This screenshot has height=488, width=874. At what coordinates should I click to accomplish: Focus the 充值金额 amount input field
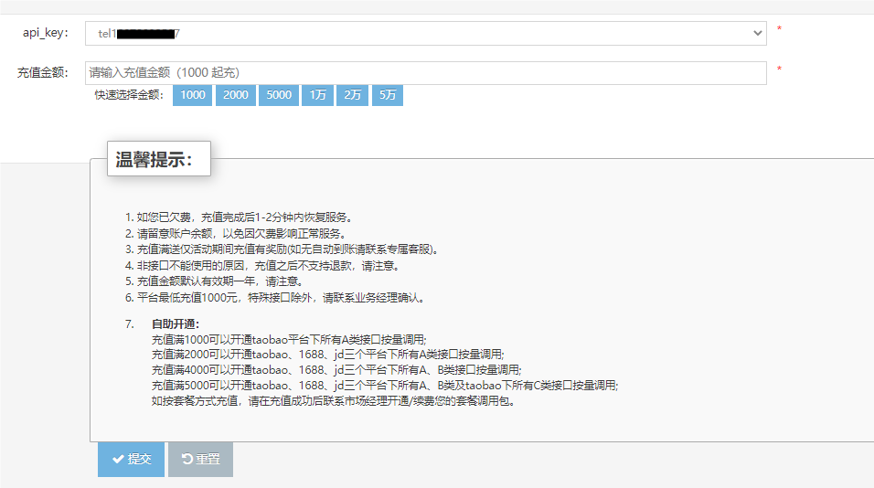tap(425, 73)
